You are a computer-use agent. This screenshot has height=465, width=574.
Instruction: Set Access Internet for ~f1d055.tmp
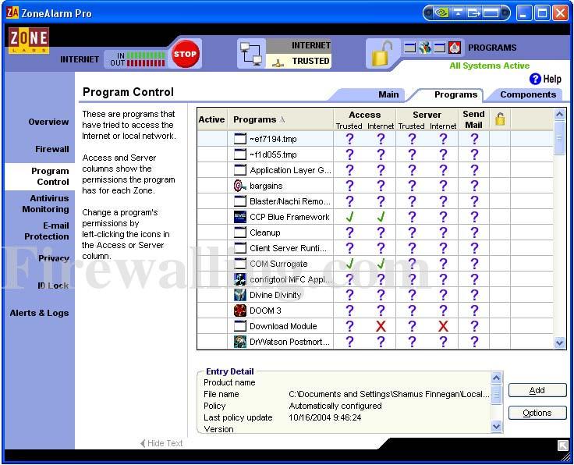[x=381, y=154]
